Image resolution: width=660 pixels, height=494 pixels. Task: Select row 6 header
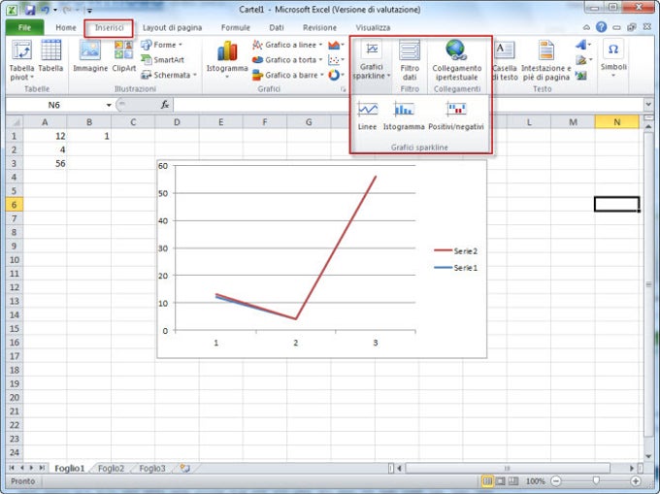pos(14,205)
